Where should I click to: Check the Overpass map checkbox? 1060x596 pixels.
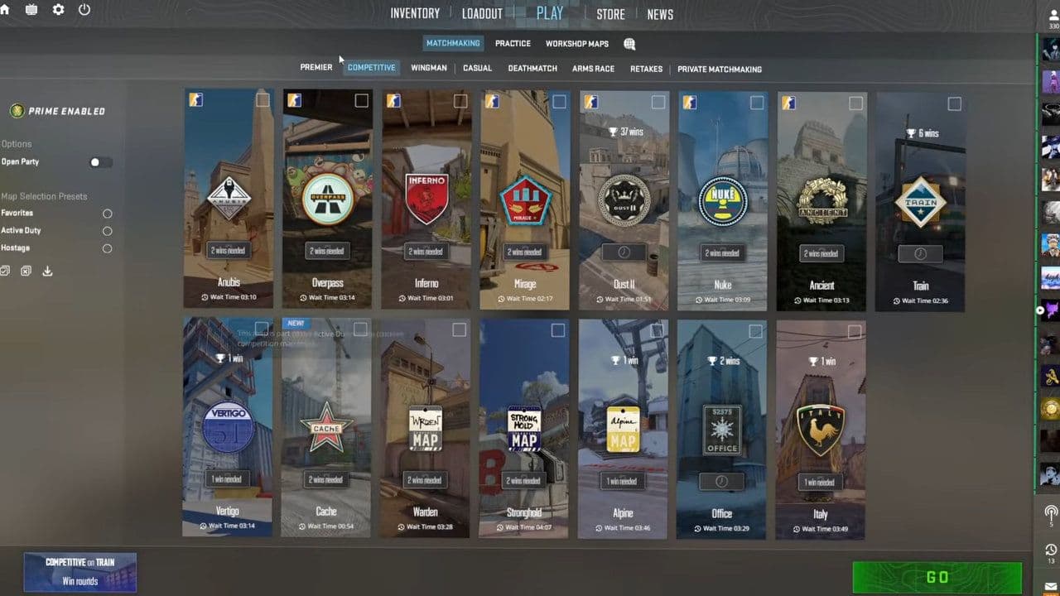361,100
